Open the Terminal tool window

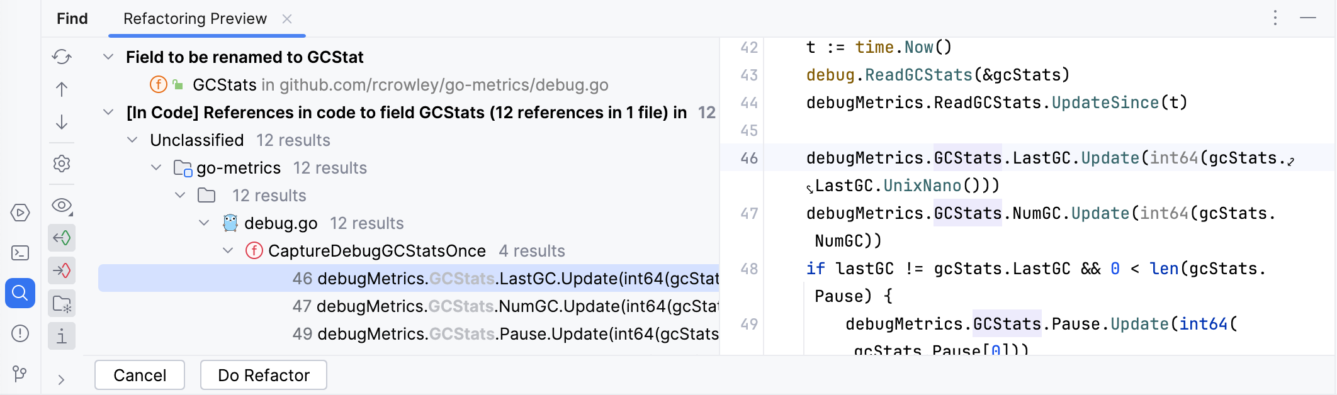(20, 253)
